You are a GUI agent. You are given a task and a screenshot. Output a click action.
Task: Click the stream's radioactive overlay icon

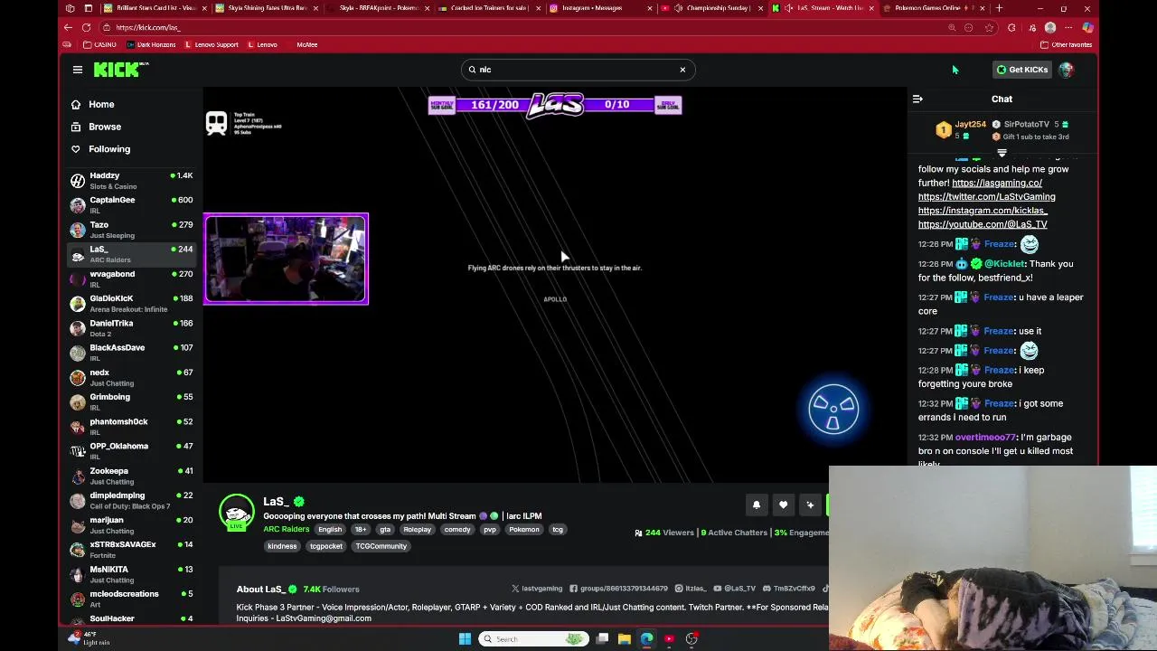point(833,410)
